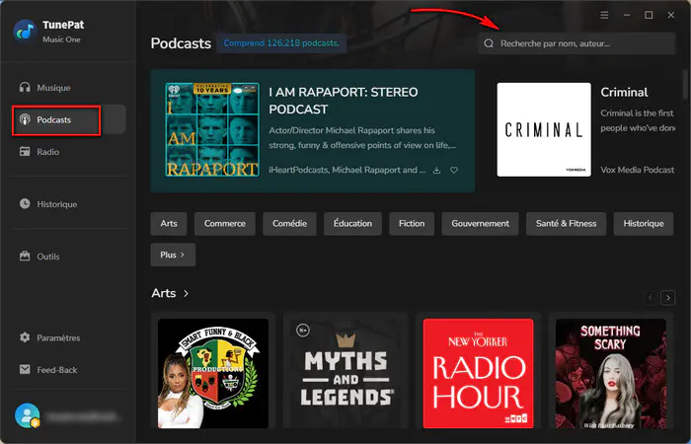Open I AM RAPAPORT: STEREO PODCAST title
Viewport: 691px width, 444px height.
pyautogui.click(x=344, y=101)
